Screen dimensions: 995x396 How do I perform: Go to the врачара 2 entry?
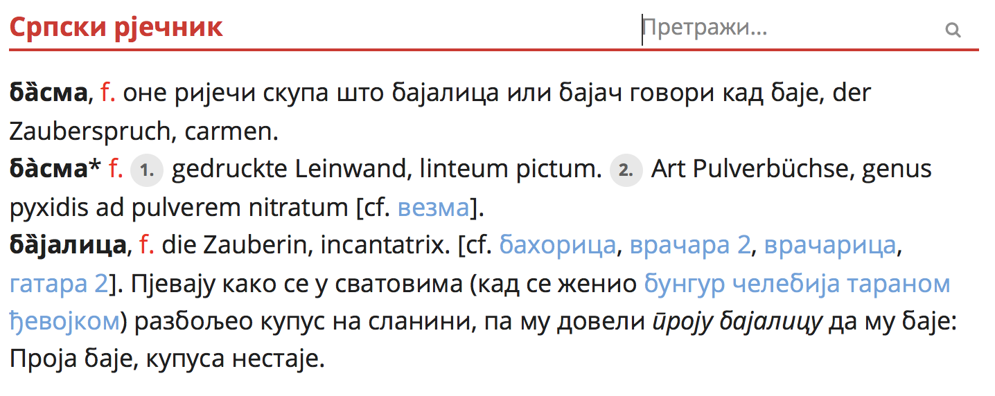point(689,245)
